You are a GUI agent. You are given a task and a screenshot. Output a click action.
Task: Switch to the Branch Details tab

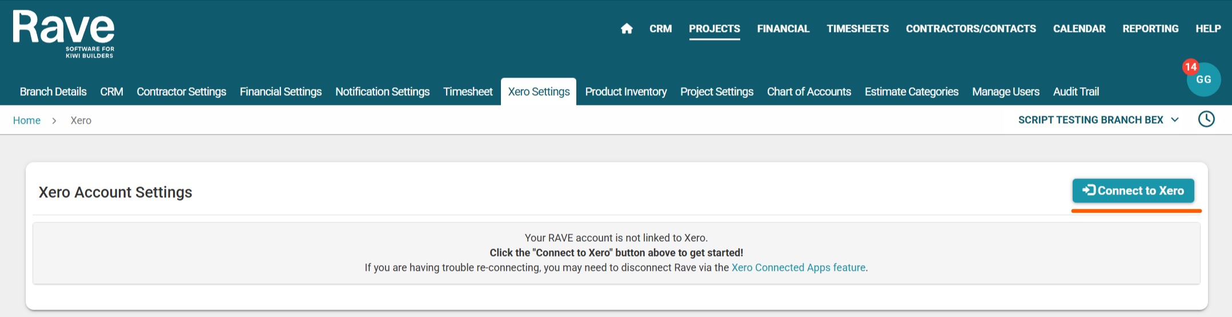point(53,92)
